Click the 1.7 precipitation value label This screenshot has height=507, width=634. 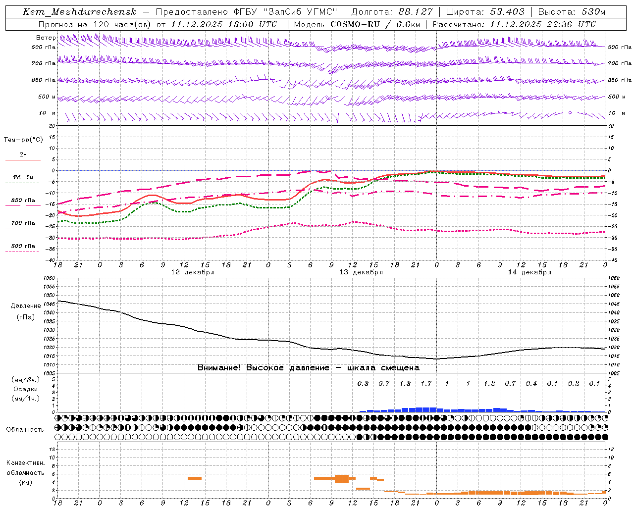pos(426,383)
